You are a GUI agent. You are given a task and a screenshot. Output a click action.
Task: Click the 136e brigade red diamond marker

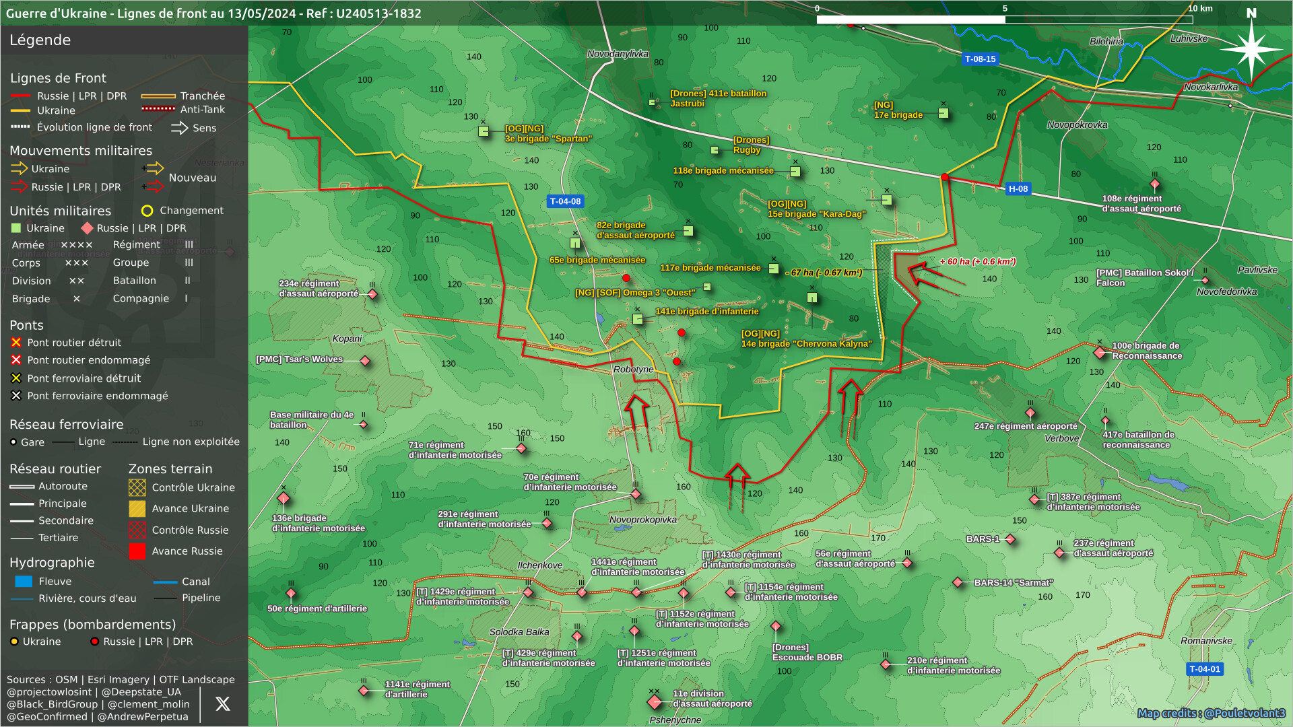point(284,498)
